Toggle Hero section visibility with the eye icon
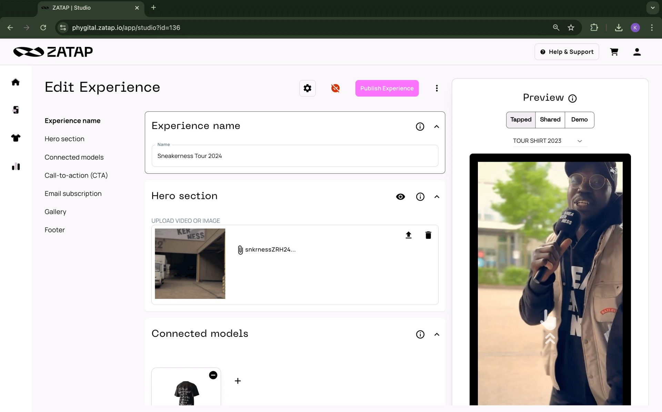 click(400, 197)
